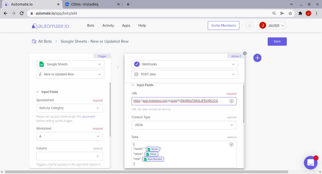This screenshot has width=322, height=174.
Task: Open the Activity menu
Action: pos(108,25)
